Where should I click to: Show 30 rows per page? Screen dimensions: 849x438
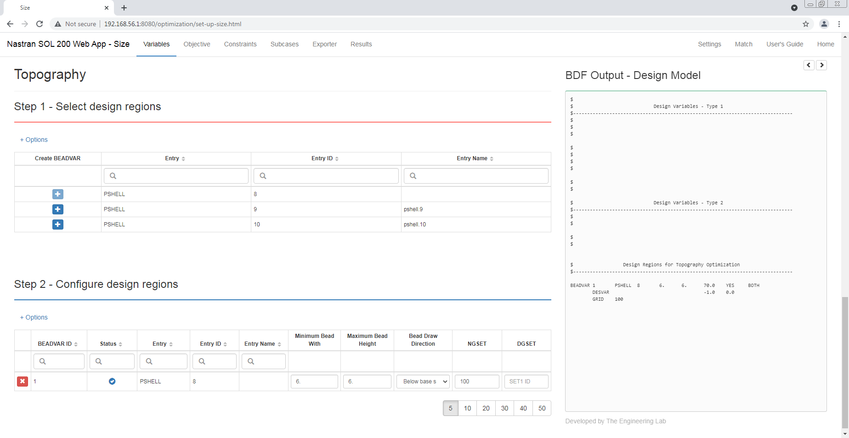(x=505, y=408)
